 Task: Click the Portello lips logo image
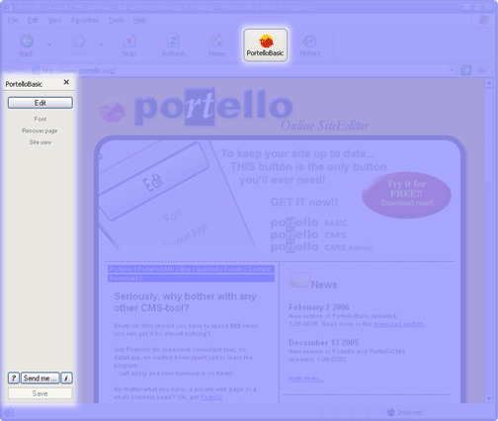tap(112, 111)
